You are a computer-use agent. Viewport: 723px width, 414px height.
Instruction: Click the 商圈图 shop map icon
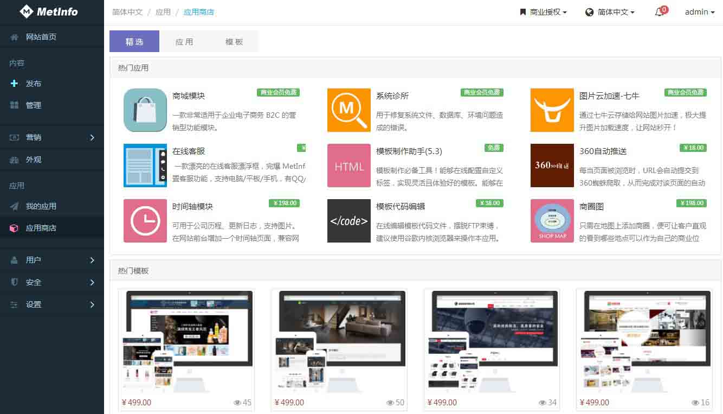pos(552,221)
